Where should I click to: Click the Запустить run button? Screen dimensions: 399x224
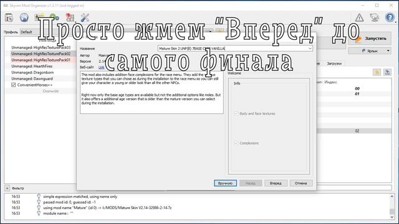pyautogui.click(x=370, y=39)
